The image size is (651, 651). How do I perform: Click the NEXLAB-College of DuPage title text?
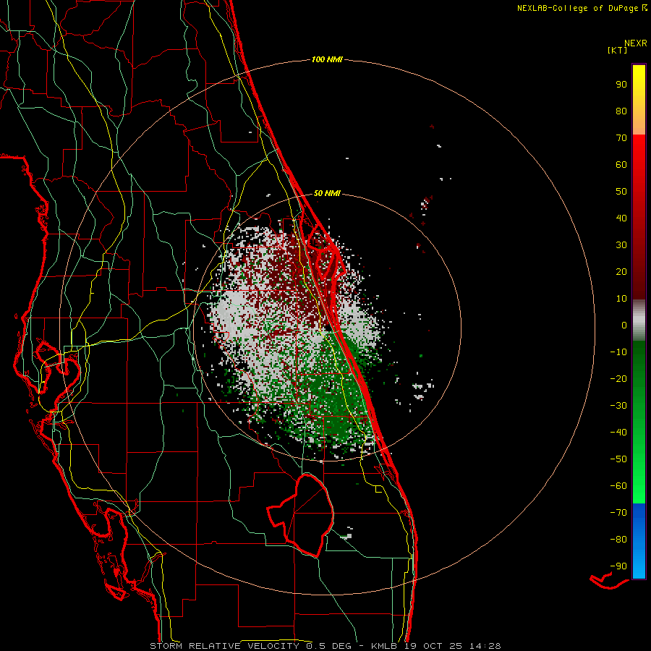click(x=577, y=8)
